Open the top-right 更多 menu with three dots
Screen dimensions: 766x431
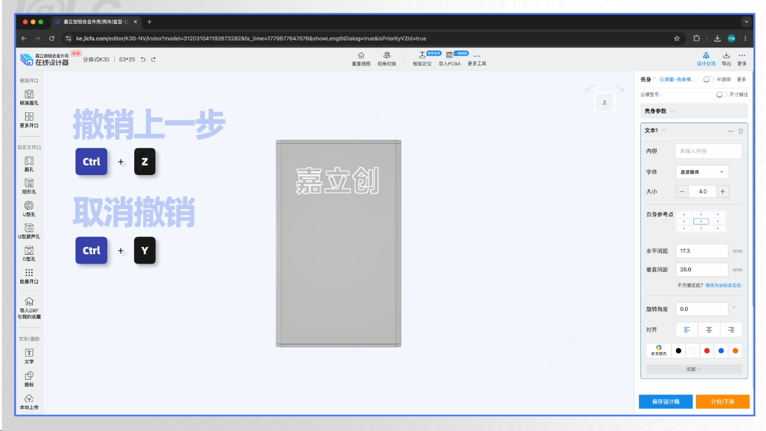(742, 59)
